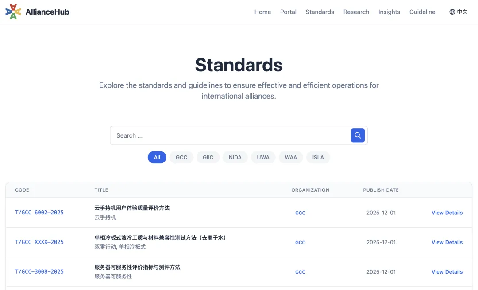Select the All filter pill
This screenshot has width=478, height=290.
[x=157, y=157]
